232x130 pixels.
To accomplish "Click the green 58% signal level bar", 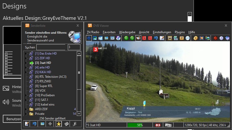I will tap(140, 125).
